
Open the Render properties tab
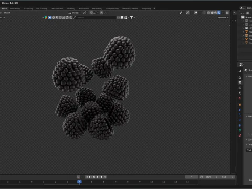point(240,78)
